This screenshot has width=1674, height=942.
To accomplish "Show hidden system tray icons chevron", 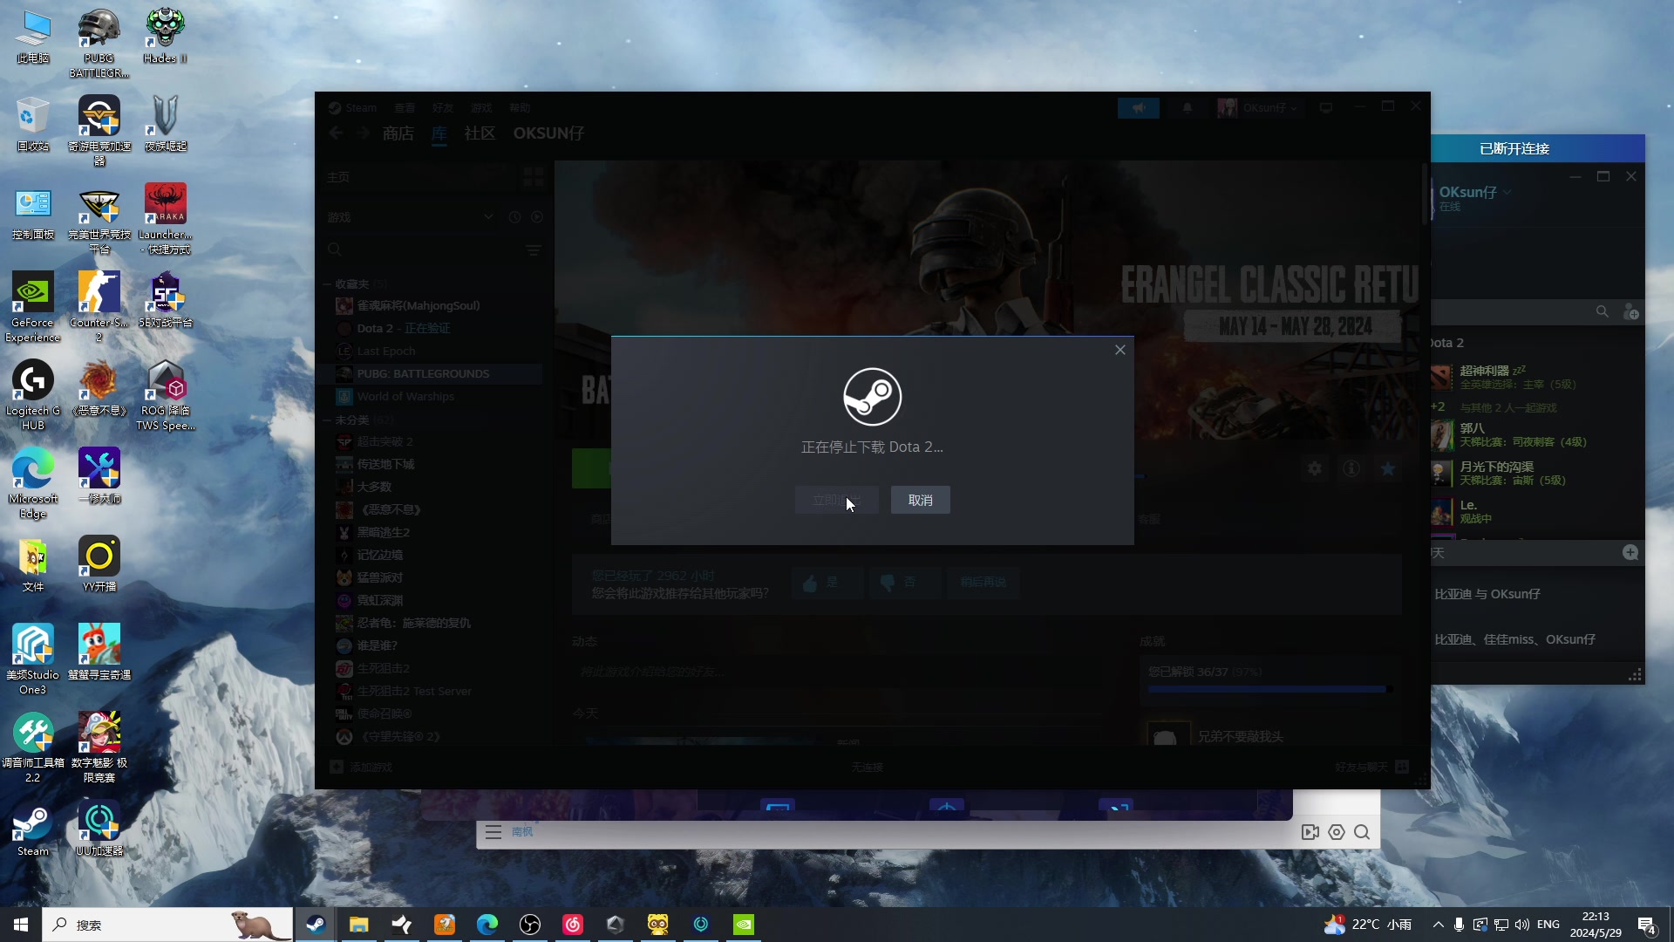I will tap(1438, 925).
